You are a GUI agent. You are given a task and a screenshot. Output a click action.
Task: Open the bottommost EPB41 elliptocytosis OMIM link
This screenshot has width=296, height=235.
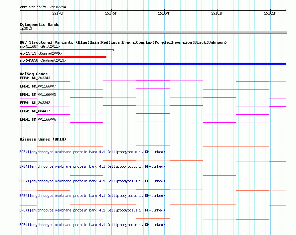(x=92, y=225)
